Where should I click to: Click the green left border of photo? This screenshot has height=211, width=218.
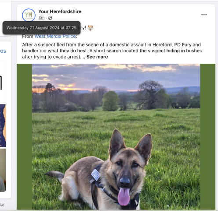coord(25,137)
